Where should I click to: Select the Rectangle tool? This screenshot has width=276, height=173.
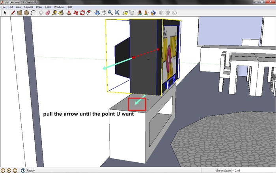point(20,13)
